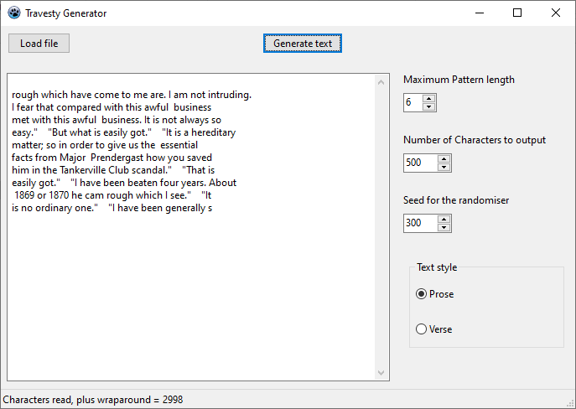This screenshot has width=576, height=409.
Task: Click the window resize grip in status bar
Action: coord(570,403)
